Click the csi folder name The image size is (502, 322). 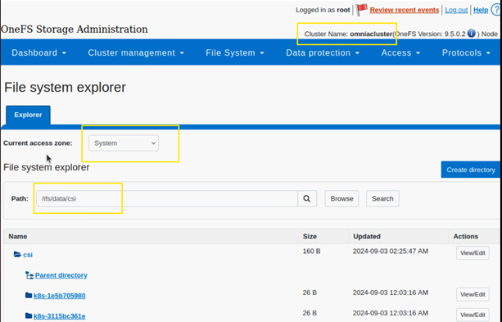(28, 255)
